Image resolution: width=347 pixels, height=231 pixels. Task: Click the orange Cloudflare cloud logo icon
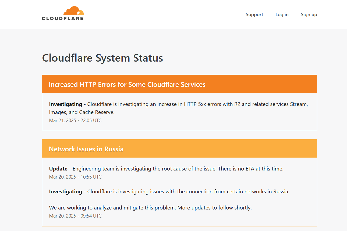point(73,11)
